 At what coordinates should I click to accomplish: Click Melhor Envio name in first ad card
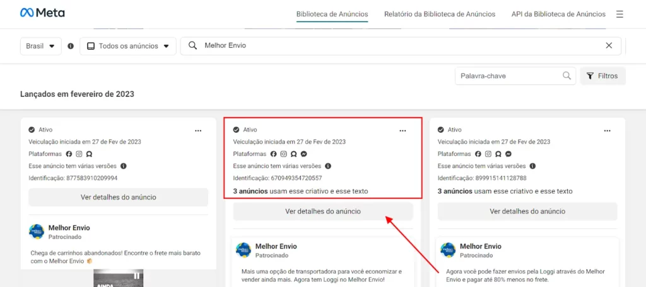tap(69, 228)
